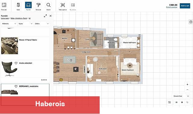Click the Master bathroom label
The image size is (193, 114).
[x=129, y=43]
